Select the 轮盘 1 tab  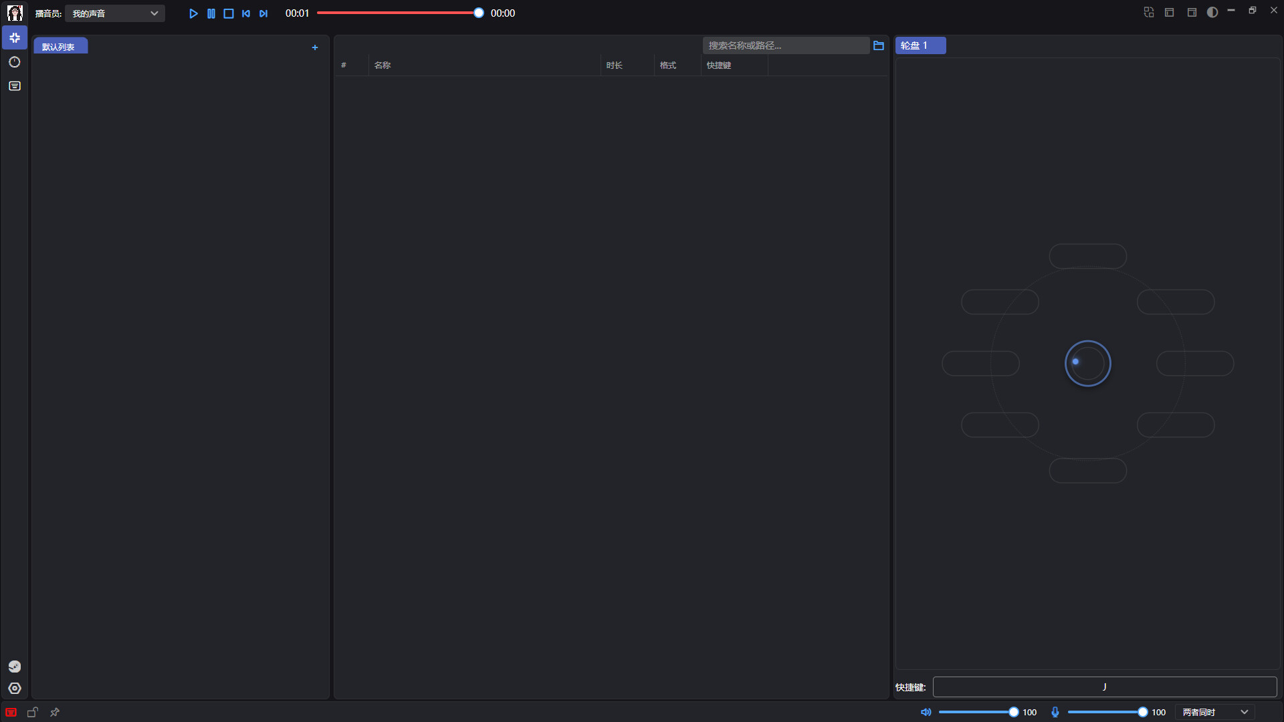click(x=920, y=45)
